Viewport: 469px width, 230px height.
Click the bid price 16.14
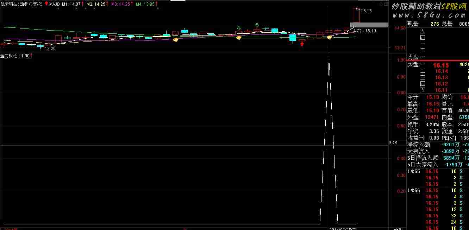tap(442, 71)
